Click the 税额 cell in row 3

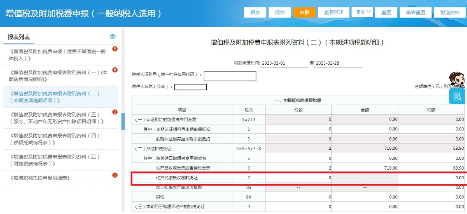pyautogui.click(x=432, y=139)
